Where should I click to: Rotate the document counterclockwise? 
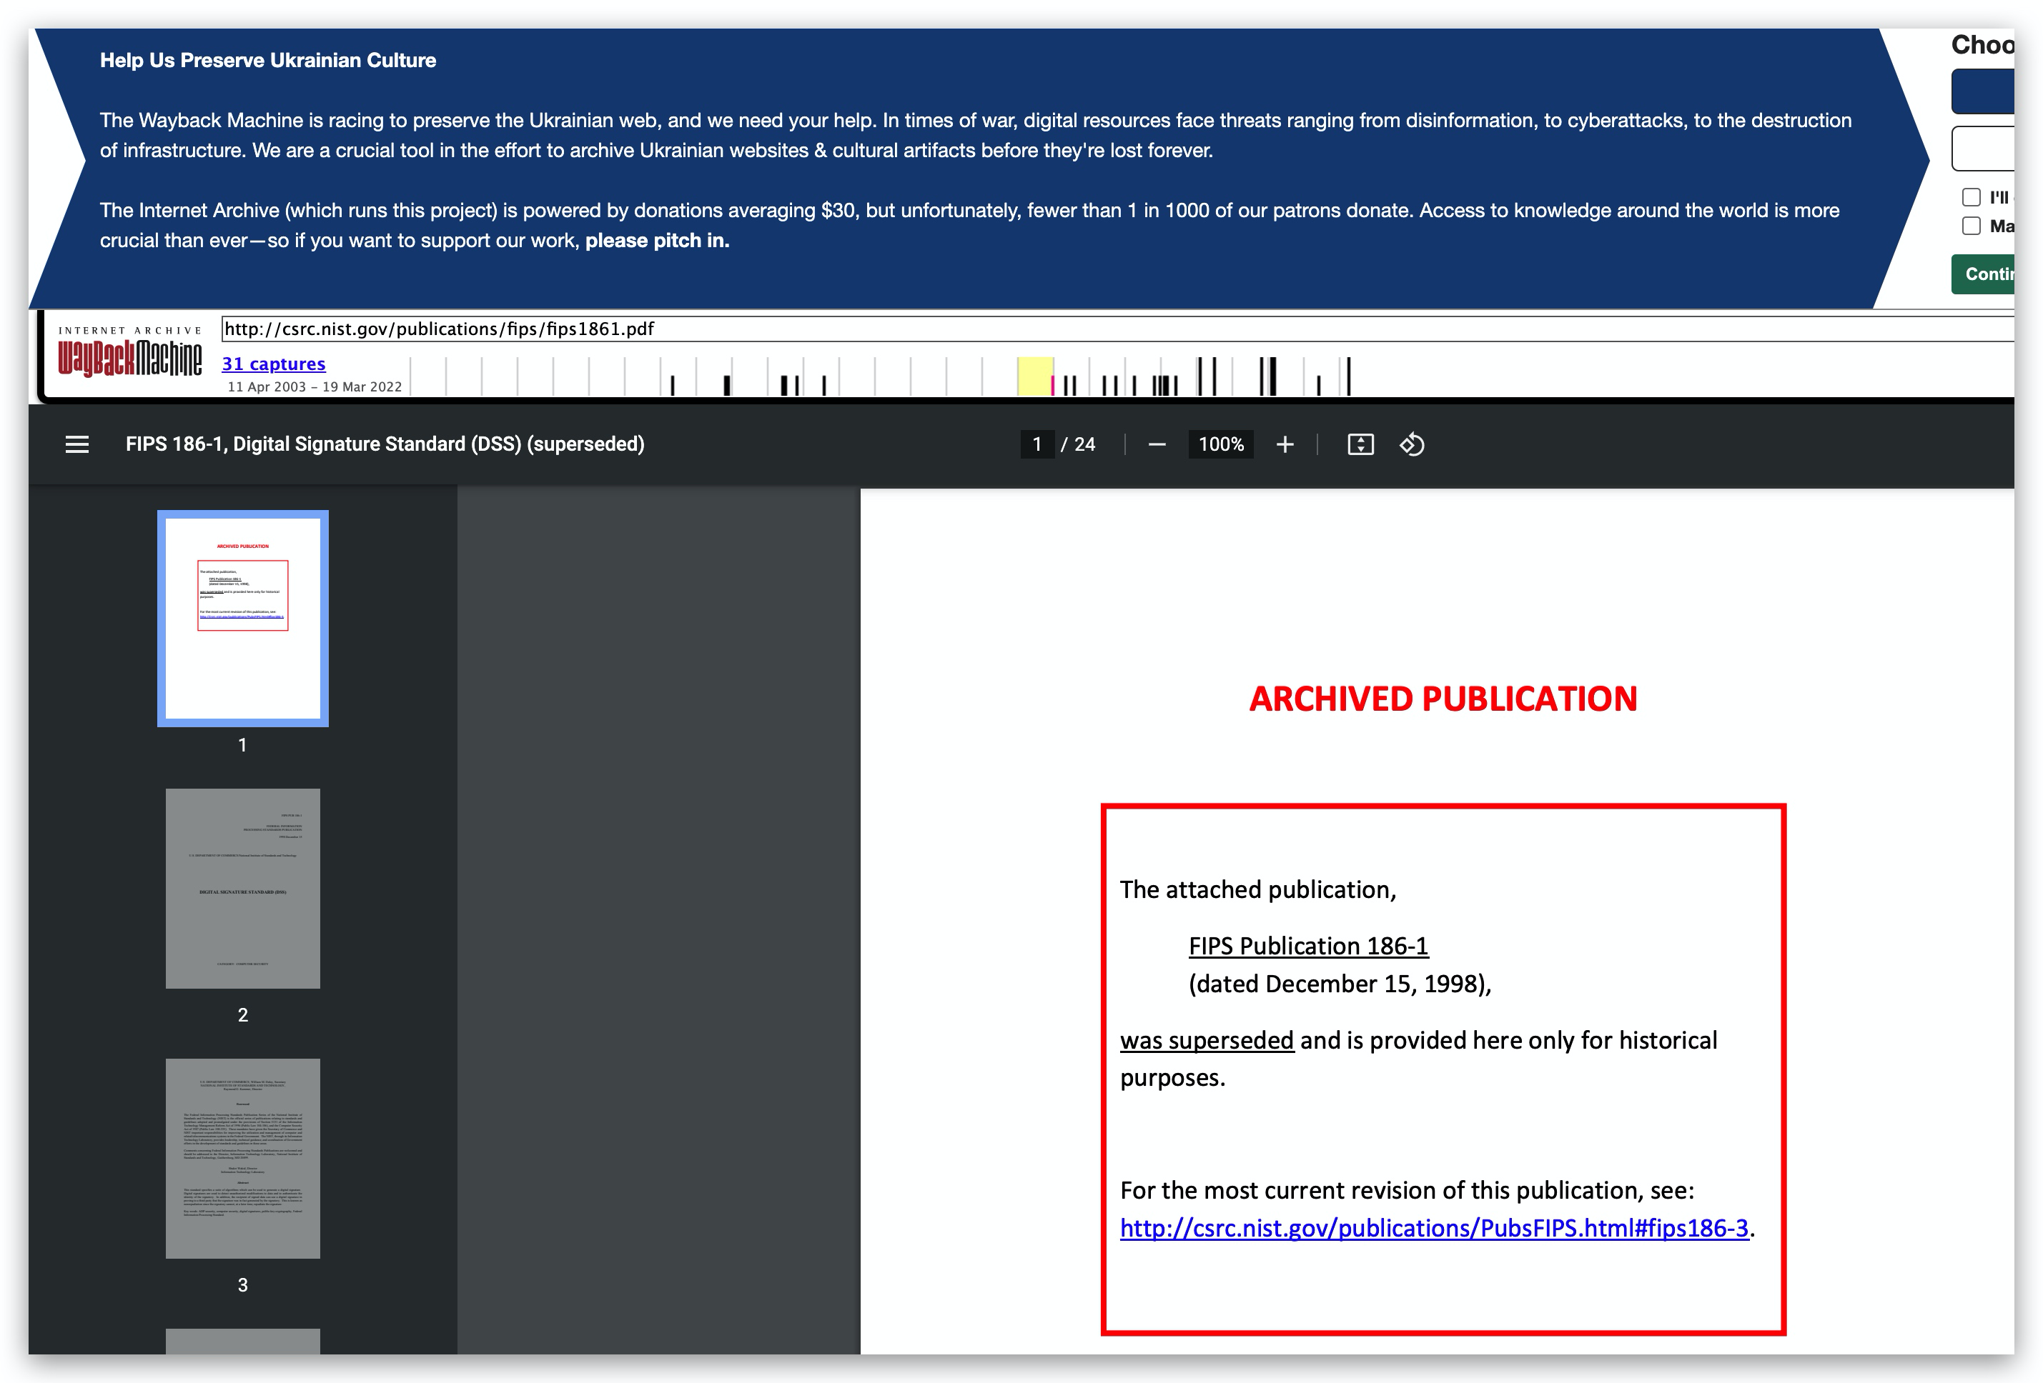click(1412, 444)
